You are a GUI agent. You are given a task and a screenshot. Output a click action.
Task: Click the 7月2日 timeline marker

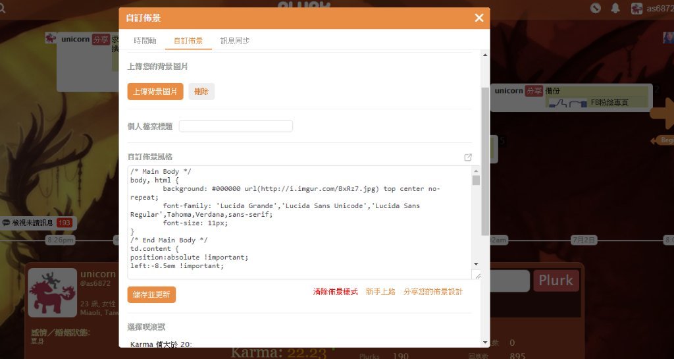tap(584, 240)
